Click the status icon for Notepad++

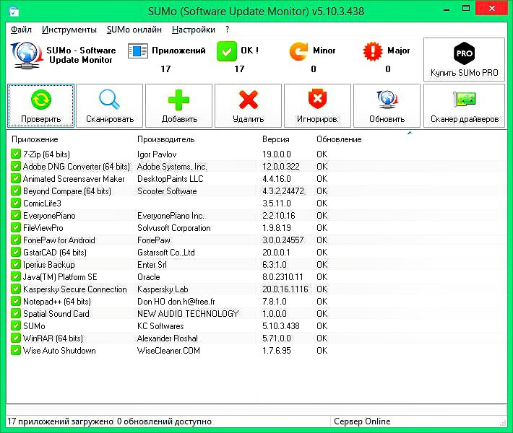[x=16, y=302]
